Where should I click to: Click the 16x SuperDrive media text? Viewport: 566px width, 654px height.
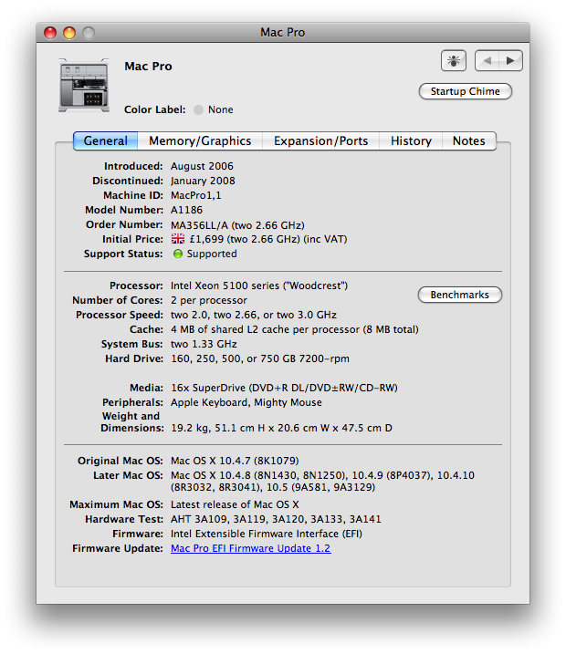click(x=284, y=388)
